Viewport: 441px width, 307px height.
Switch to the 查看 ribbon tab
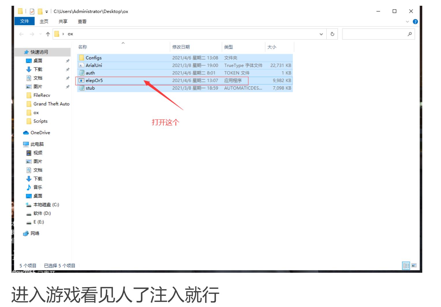pyautogui.click(x=82, y=22)
